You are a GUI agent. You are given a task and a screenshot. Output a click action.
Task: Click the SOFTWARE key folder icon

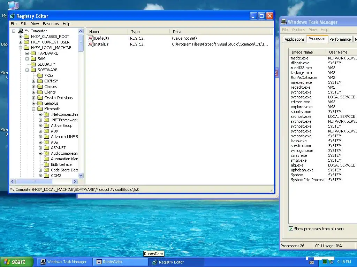[33, 70]
